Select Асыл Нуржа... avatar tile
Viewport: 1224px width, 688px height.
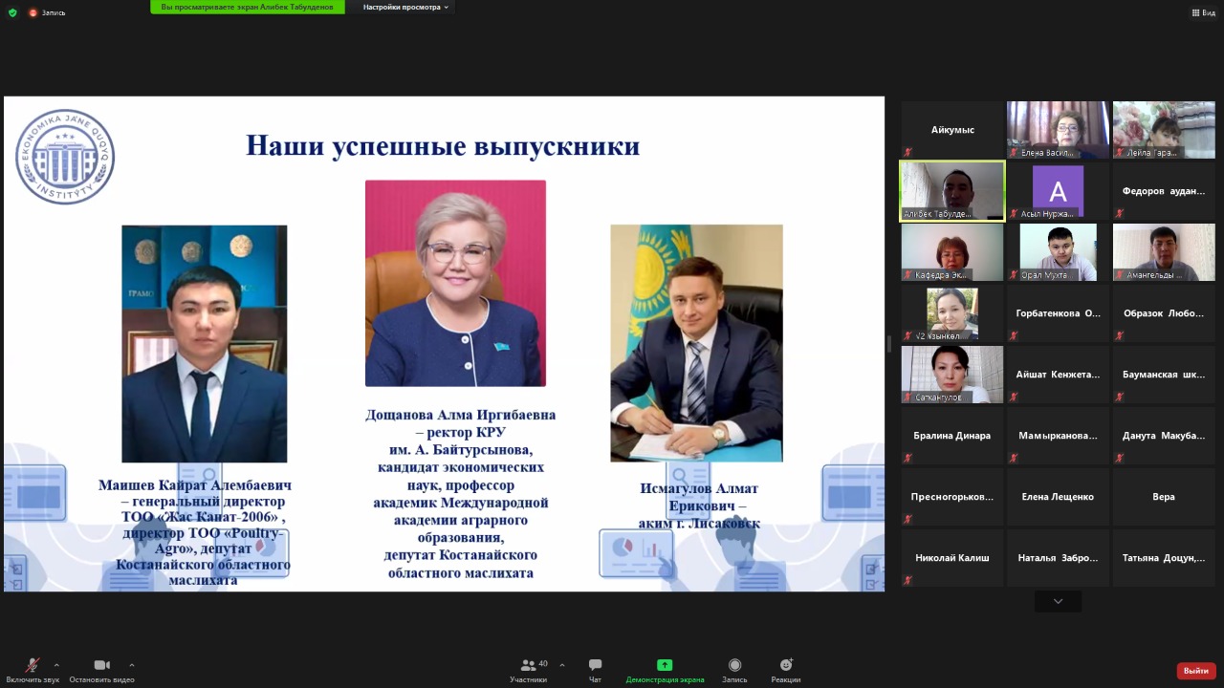[x=1058, y=191]
